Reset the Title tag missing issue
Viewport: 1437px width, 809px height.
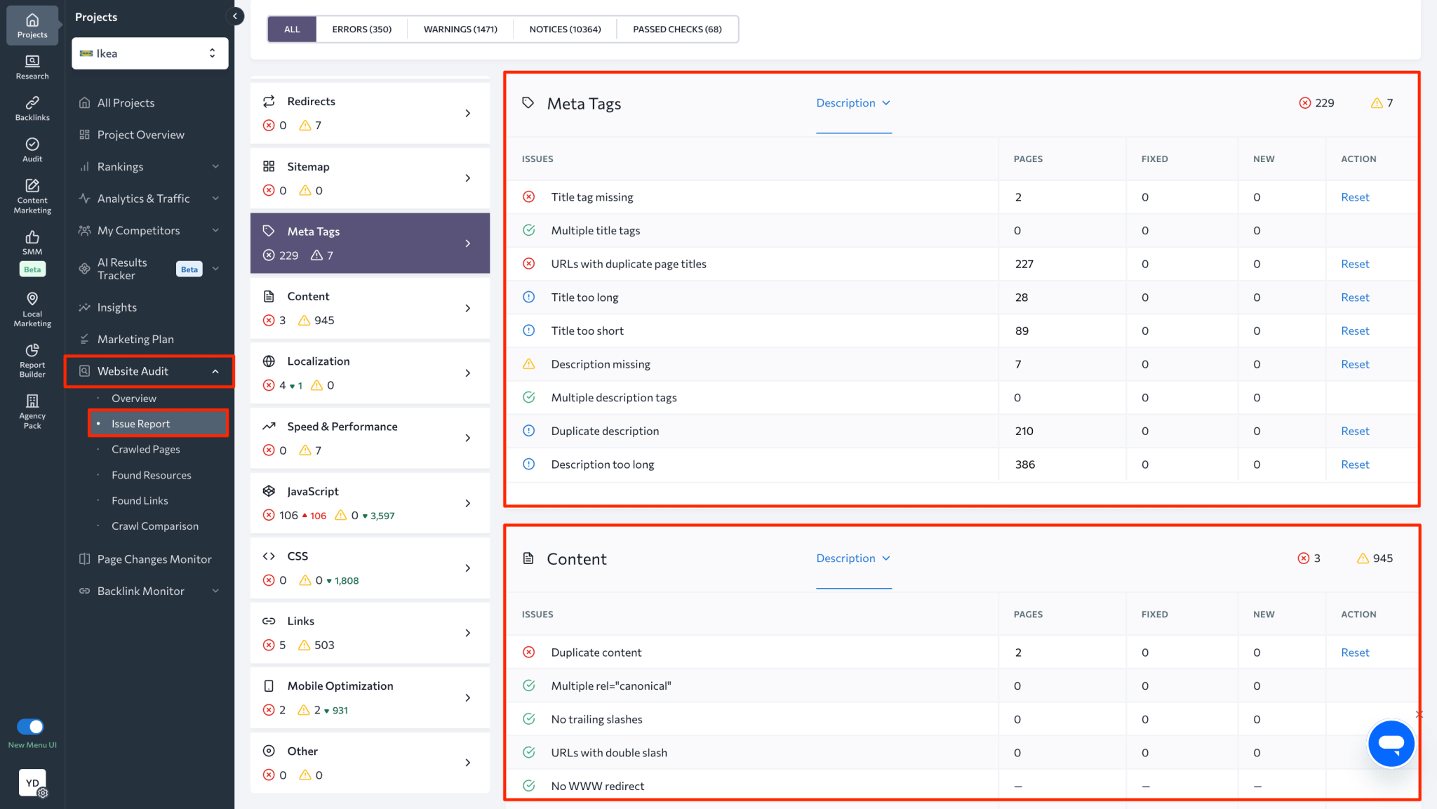pos(1354,196)
